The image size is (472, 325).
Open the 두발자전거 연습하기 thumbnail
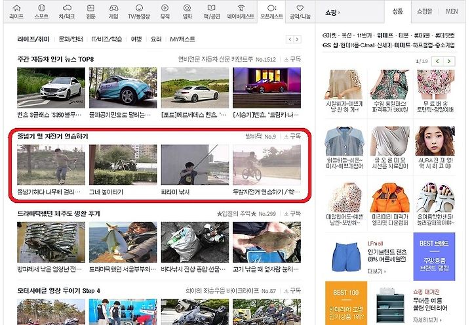(267, 165)
